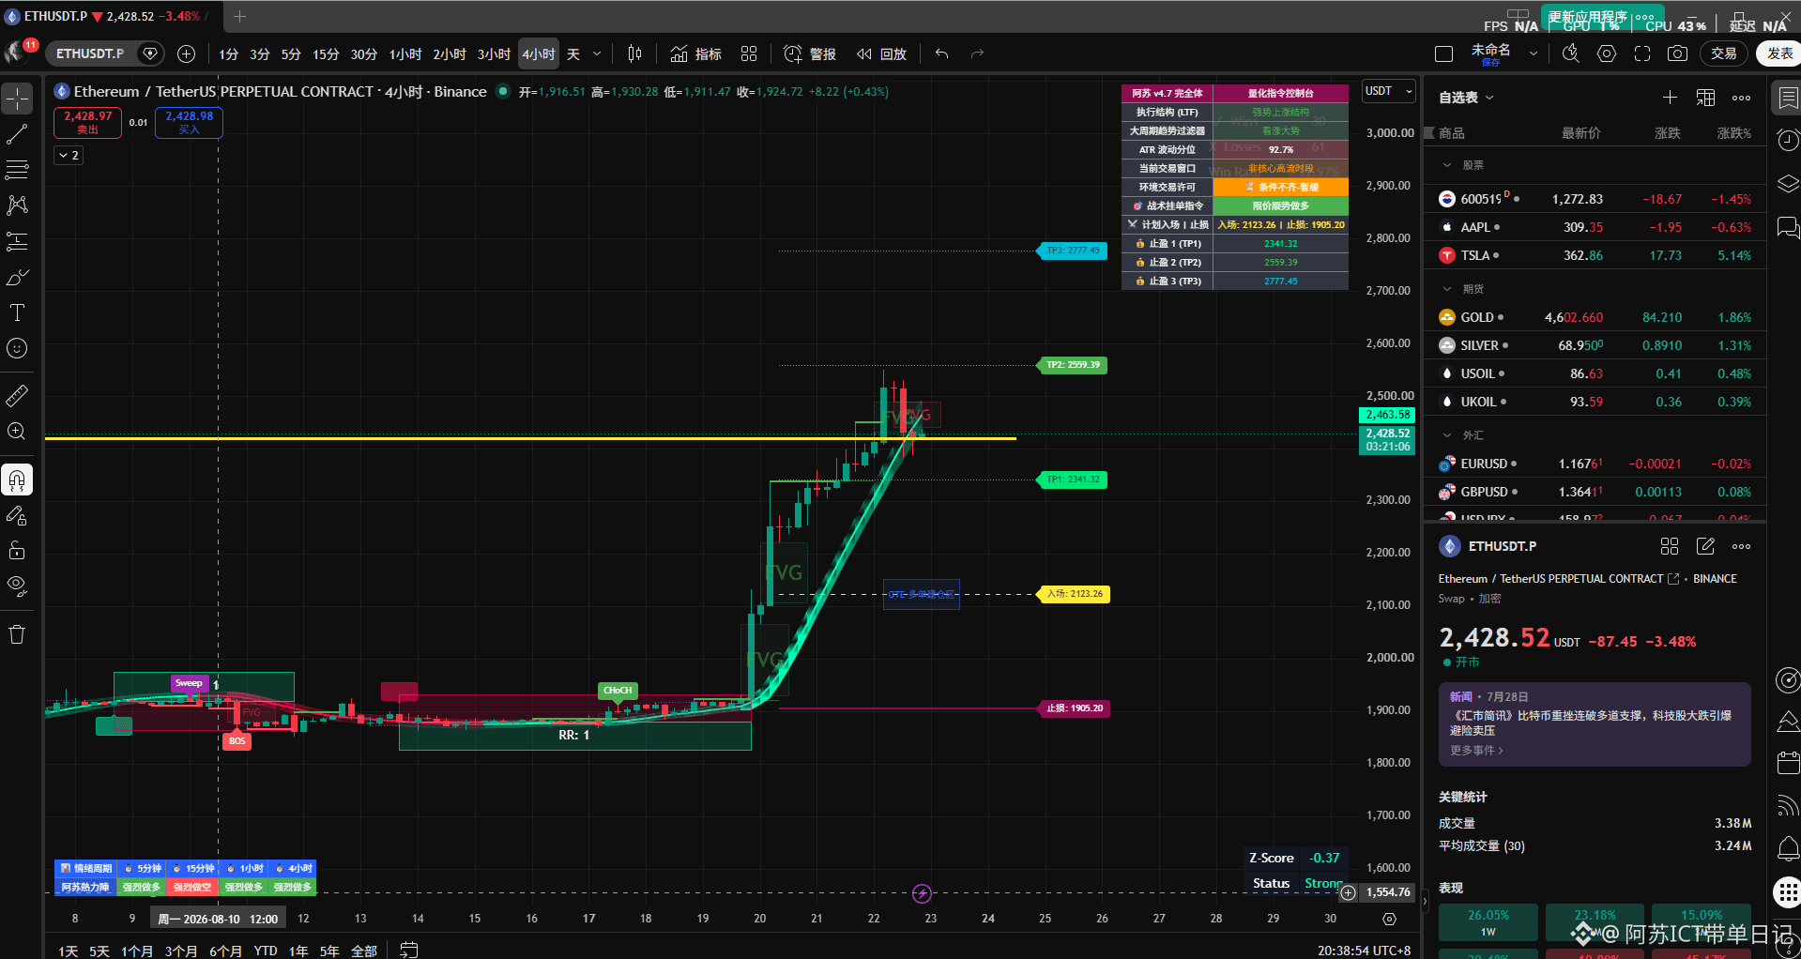1801x959 pixels.
Task: Undo the last chart action
Action: point(942,53)
